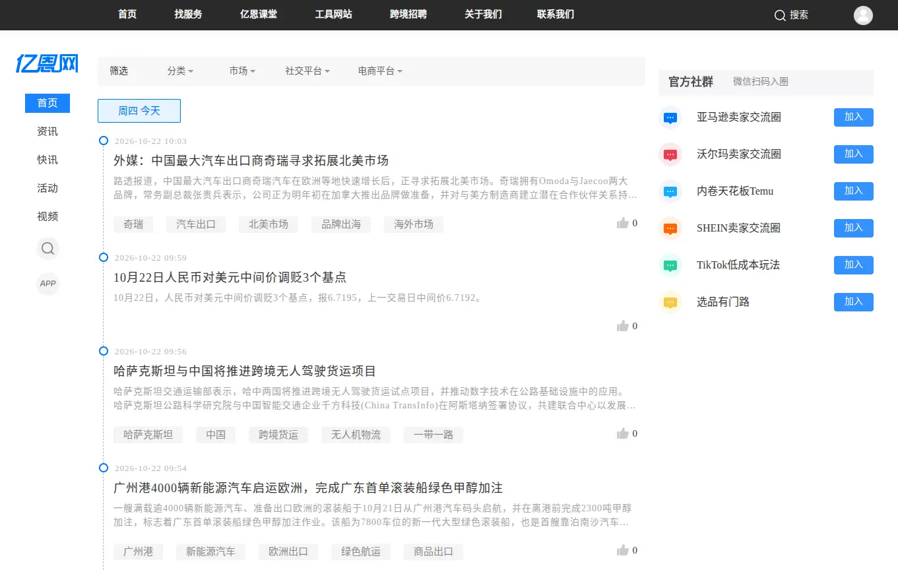Join the 内卷天花板Temu group
Viewport: 898px width, 570px height.
(x=854, y=191)
